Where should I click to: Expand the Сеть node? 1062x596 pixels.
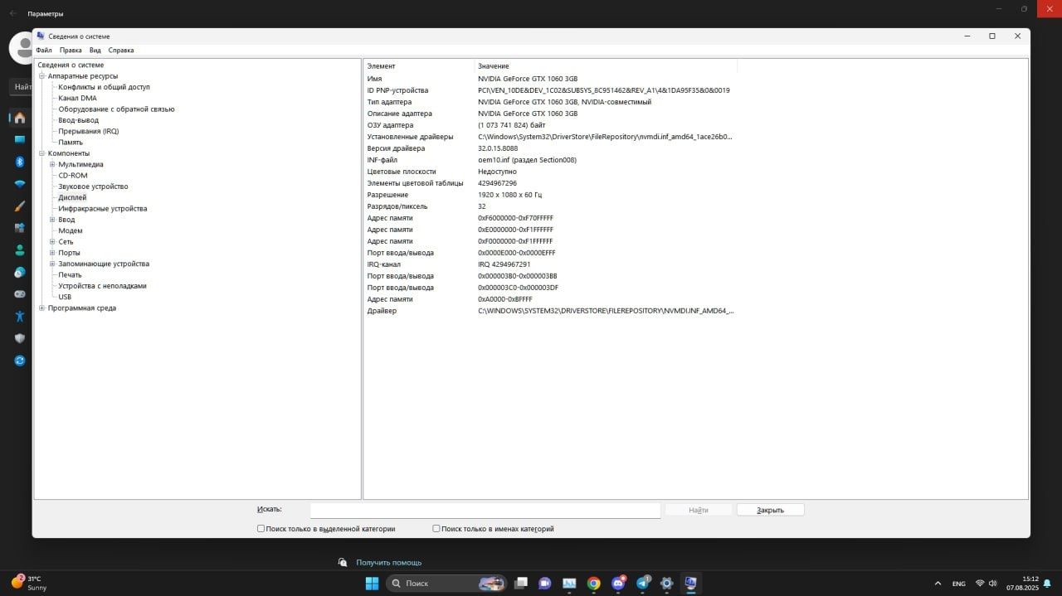pyautogui.click(x=52, y=242)
